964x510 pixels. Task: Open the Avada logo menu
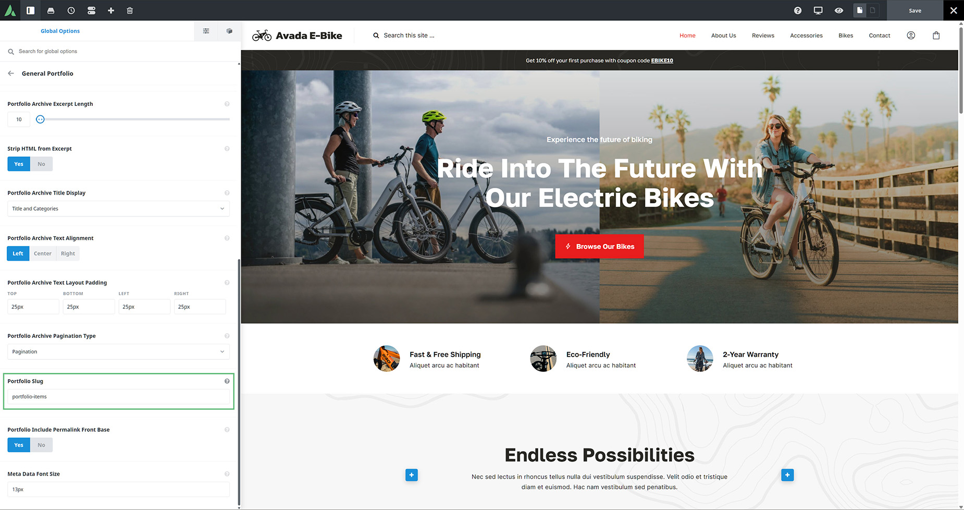pos(10,10)
